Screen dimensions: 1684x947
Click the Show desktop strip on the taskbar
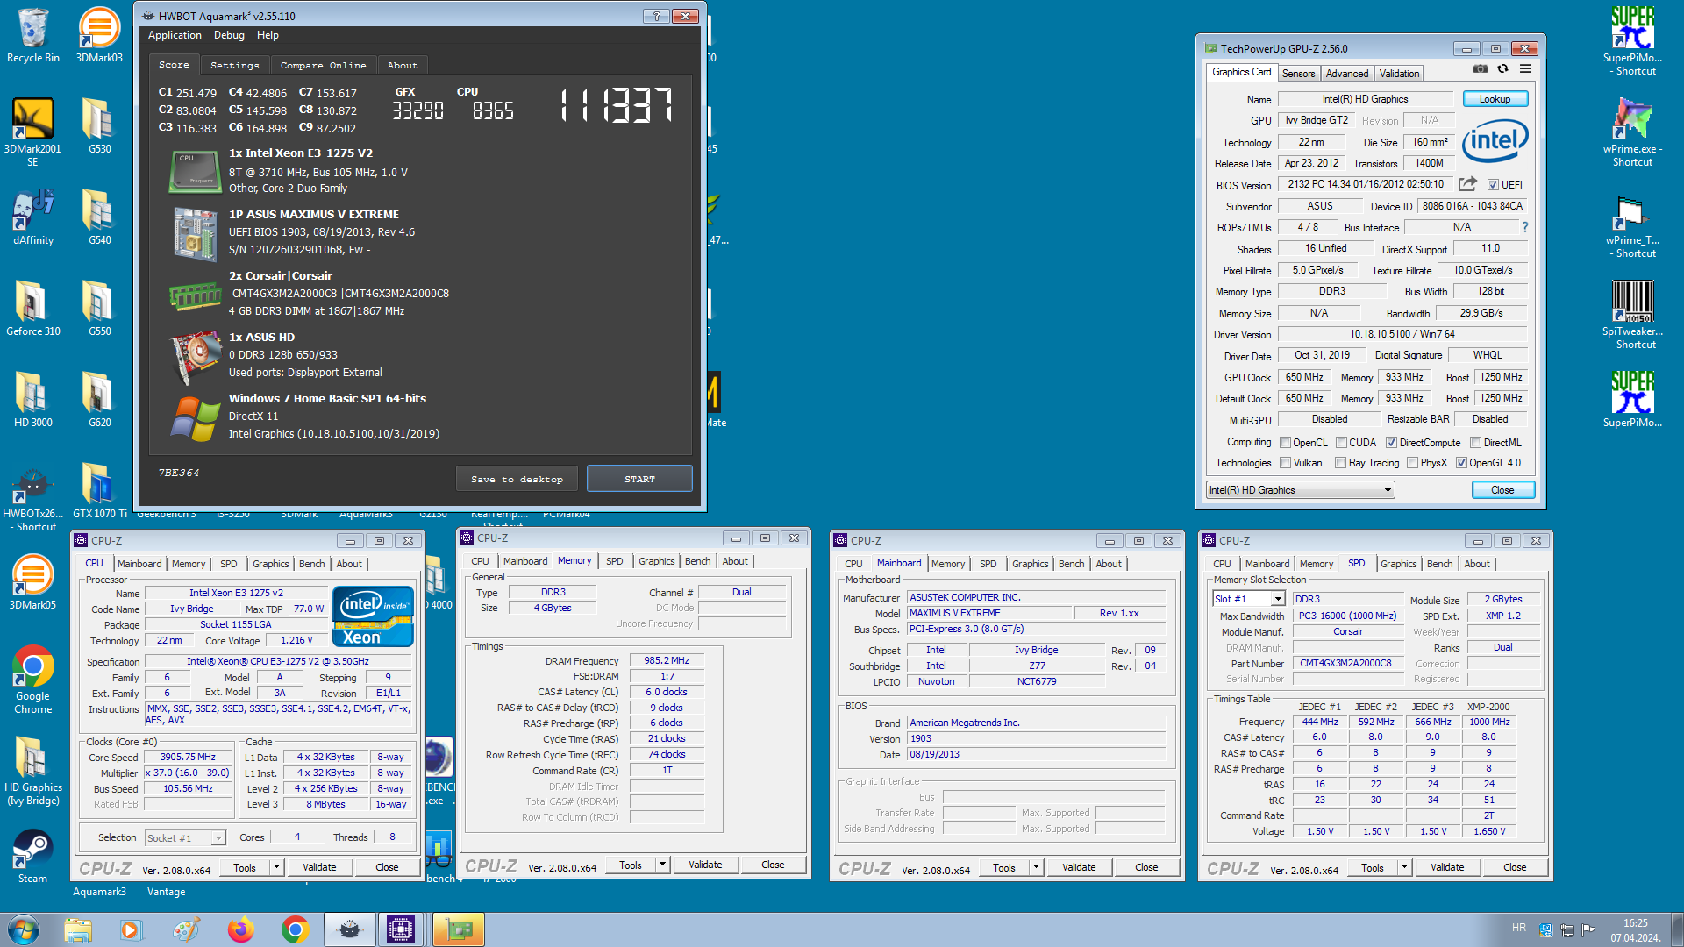pos(1676,929)
